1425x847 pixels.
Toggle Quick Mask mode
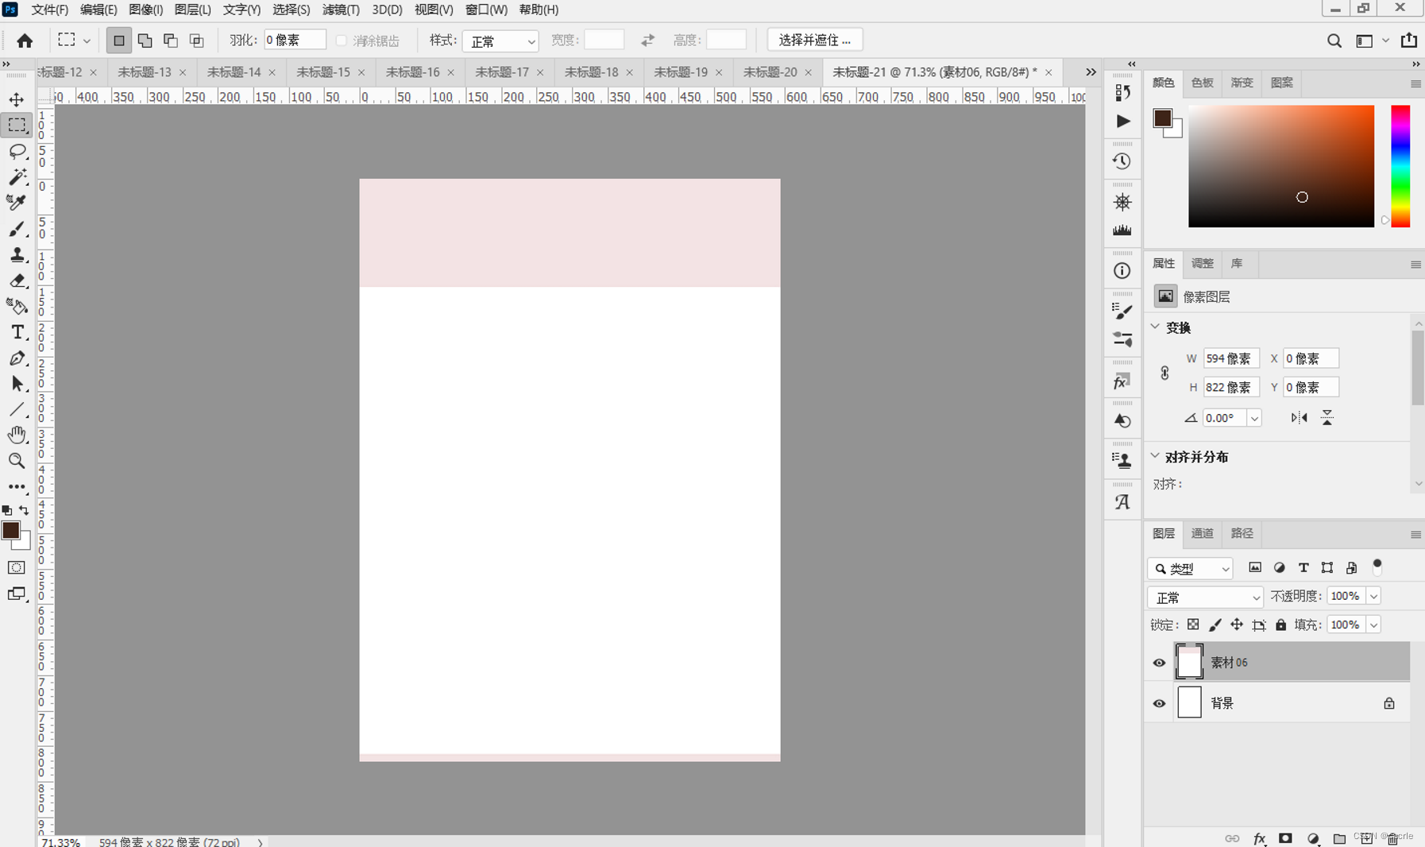(17, 567)
